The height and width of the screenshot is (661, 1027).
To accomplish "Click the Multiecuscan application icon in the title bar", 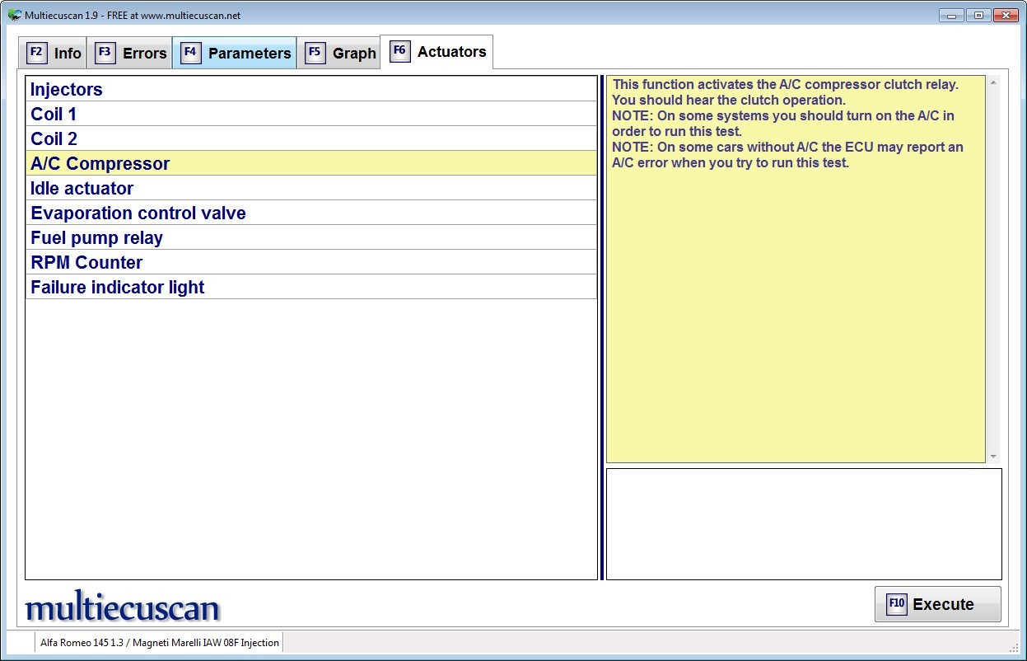I will pos(13,14).
